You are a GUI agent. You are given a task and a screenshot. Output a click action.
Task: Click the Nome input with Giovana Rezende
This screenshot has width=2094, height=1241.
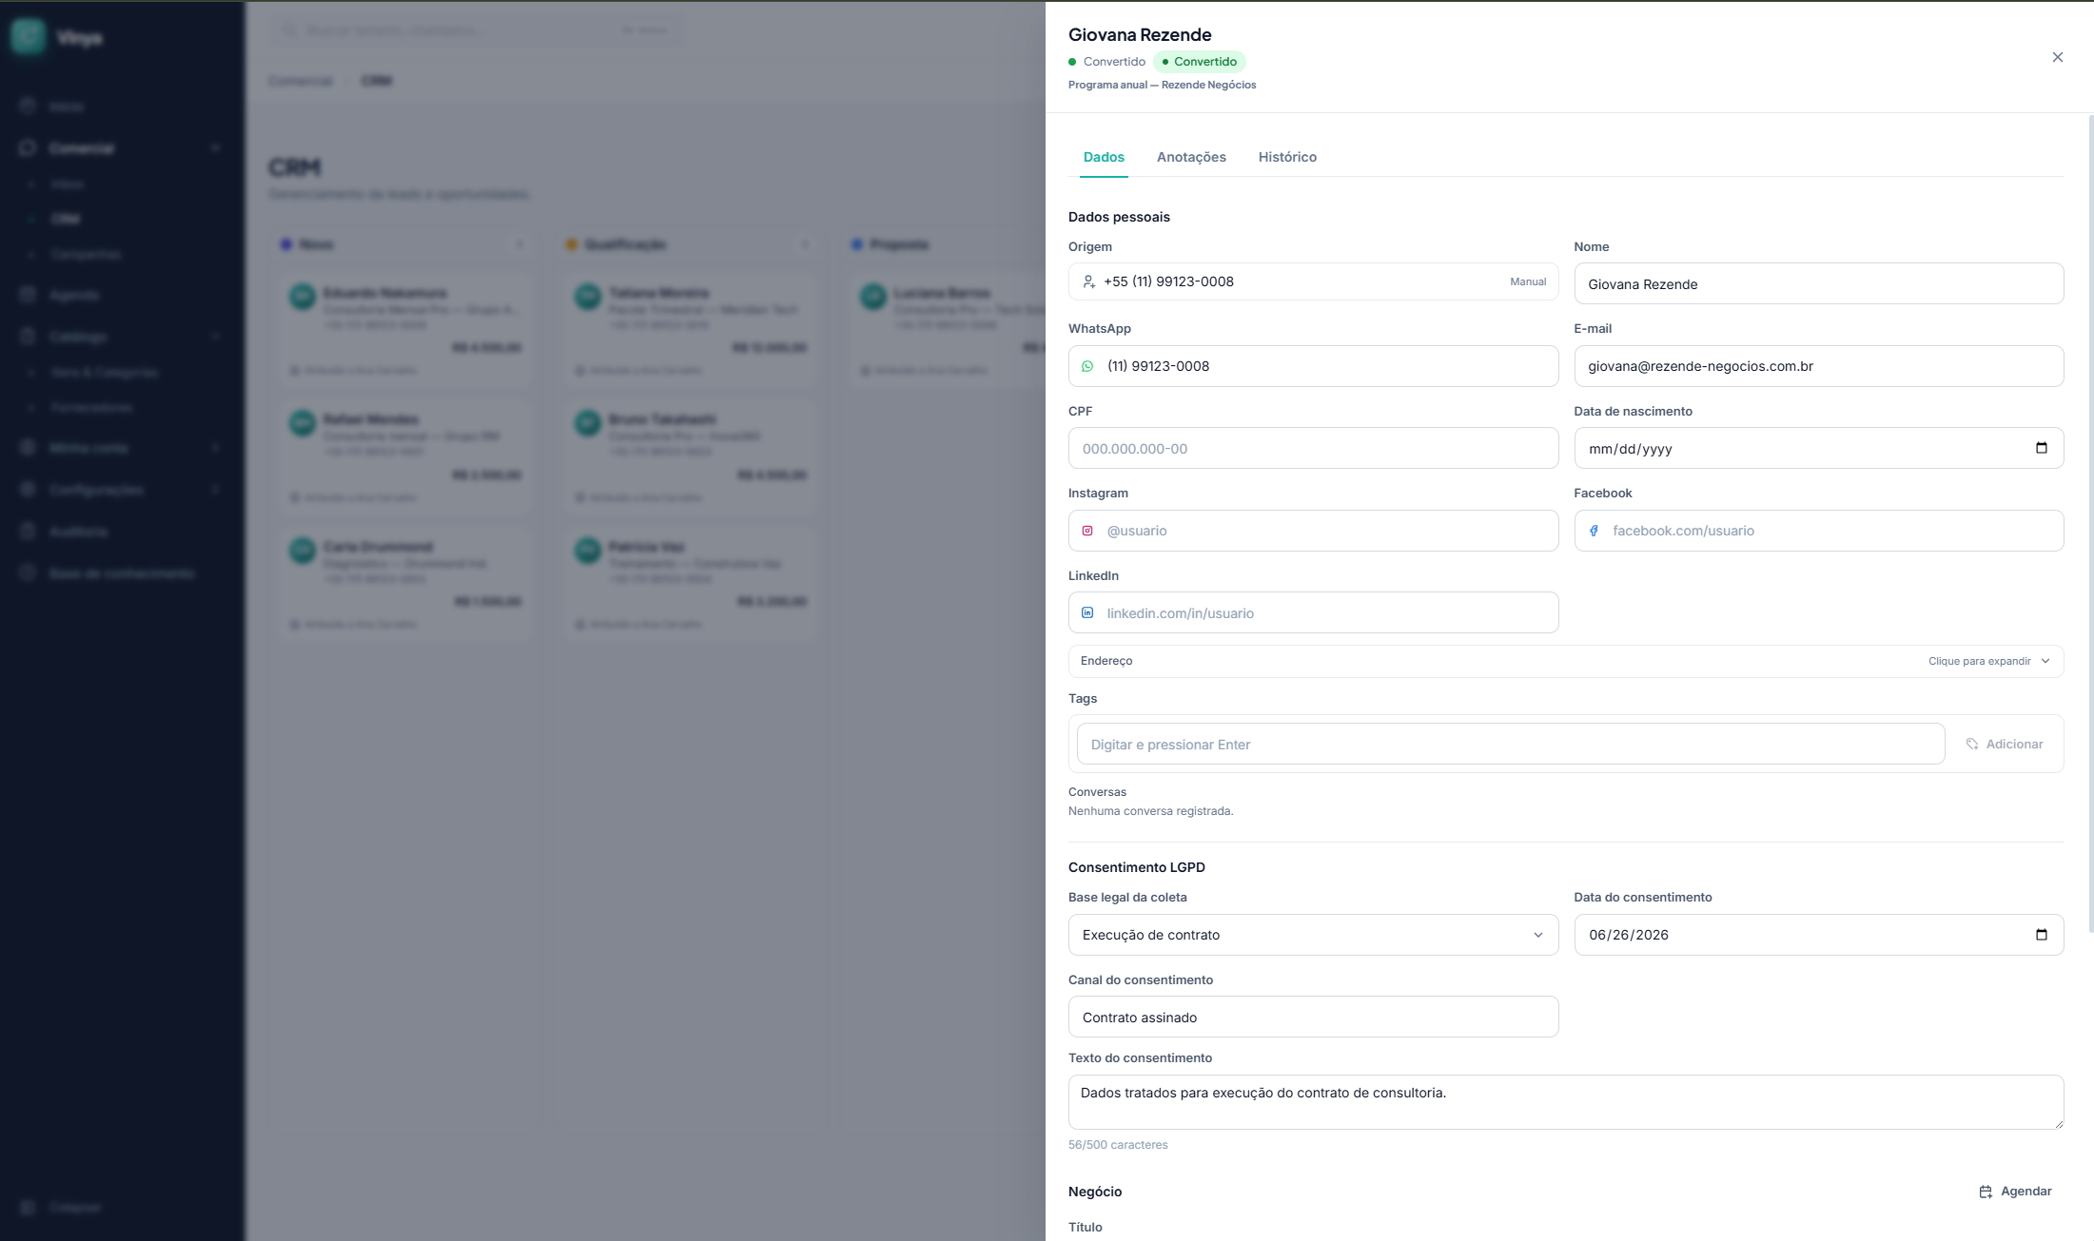(1818, 283)
